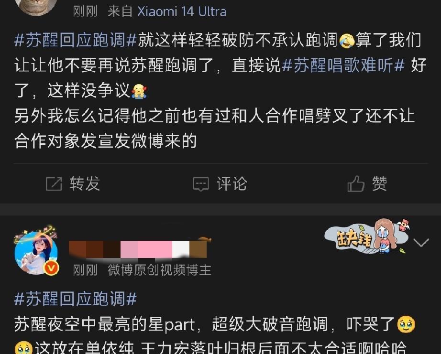Open the first poster's cat avatar
441x354 pixels.
(x=36, y=7)
